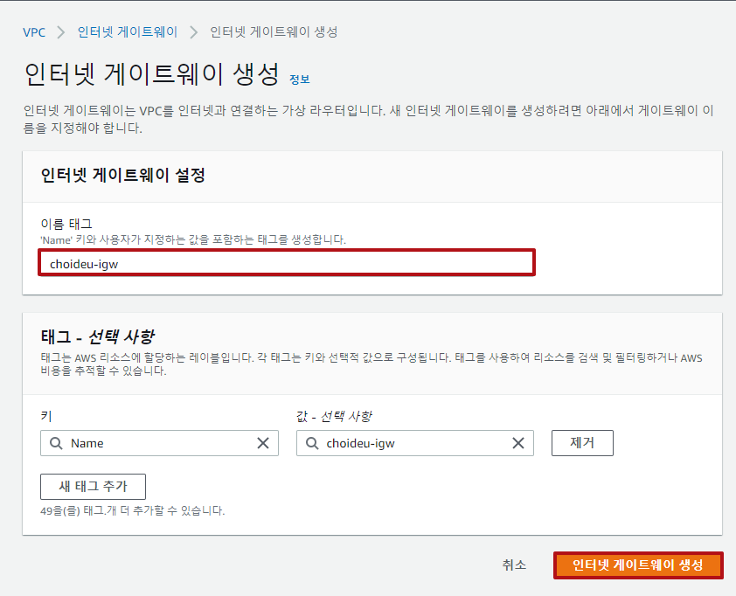Click the 이름 태그 name input field

point(287,263)
